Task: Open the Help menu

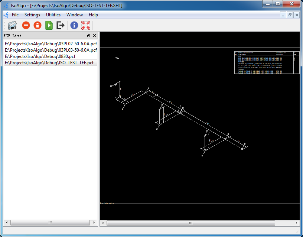Action: click(x=93, y=15)
